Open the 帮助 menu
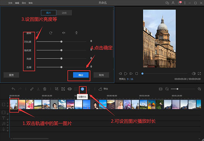Image resolution: width=204 pixels, height=141 pixels. point(31,3)
